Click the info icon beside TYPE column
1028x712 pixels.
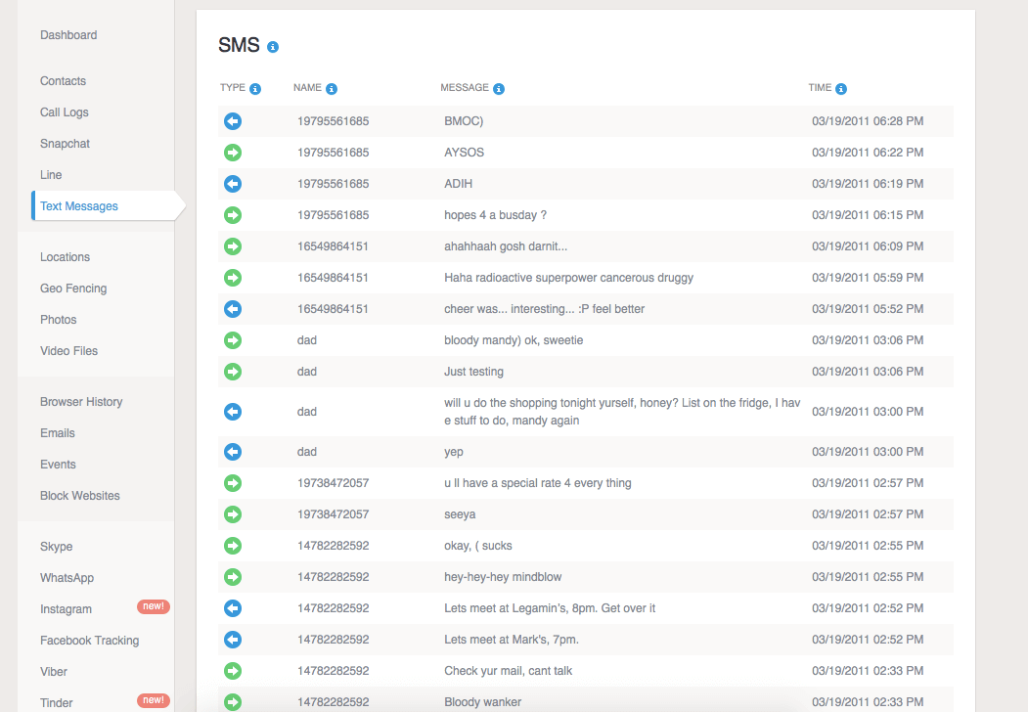coord(255,89)
